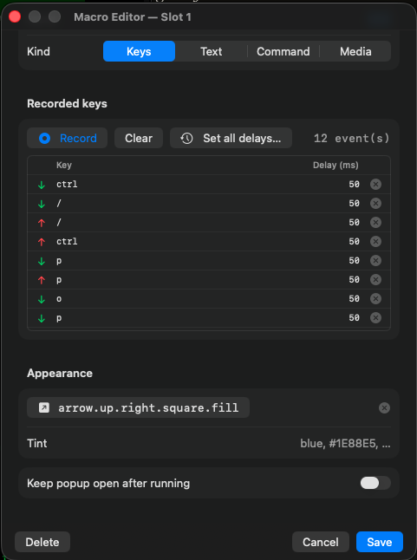Open the symbol name field arrow.up.right.square.fill
This screenshot has height=560, width=417.
point(138,407)
